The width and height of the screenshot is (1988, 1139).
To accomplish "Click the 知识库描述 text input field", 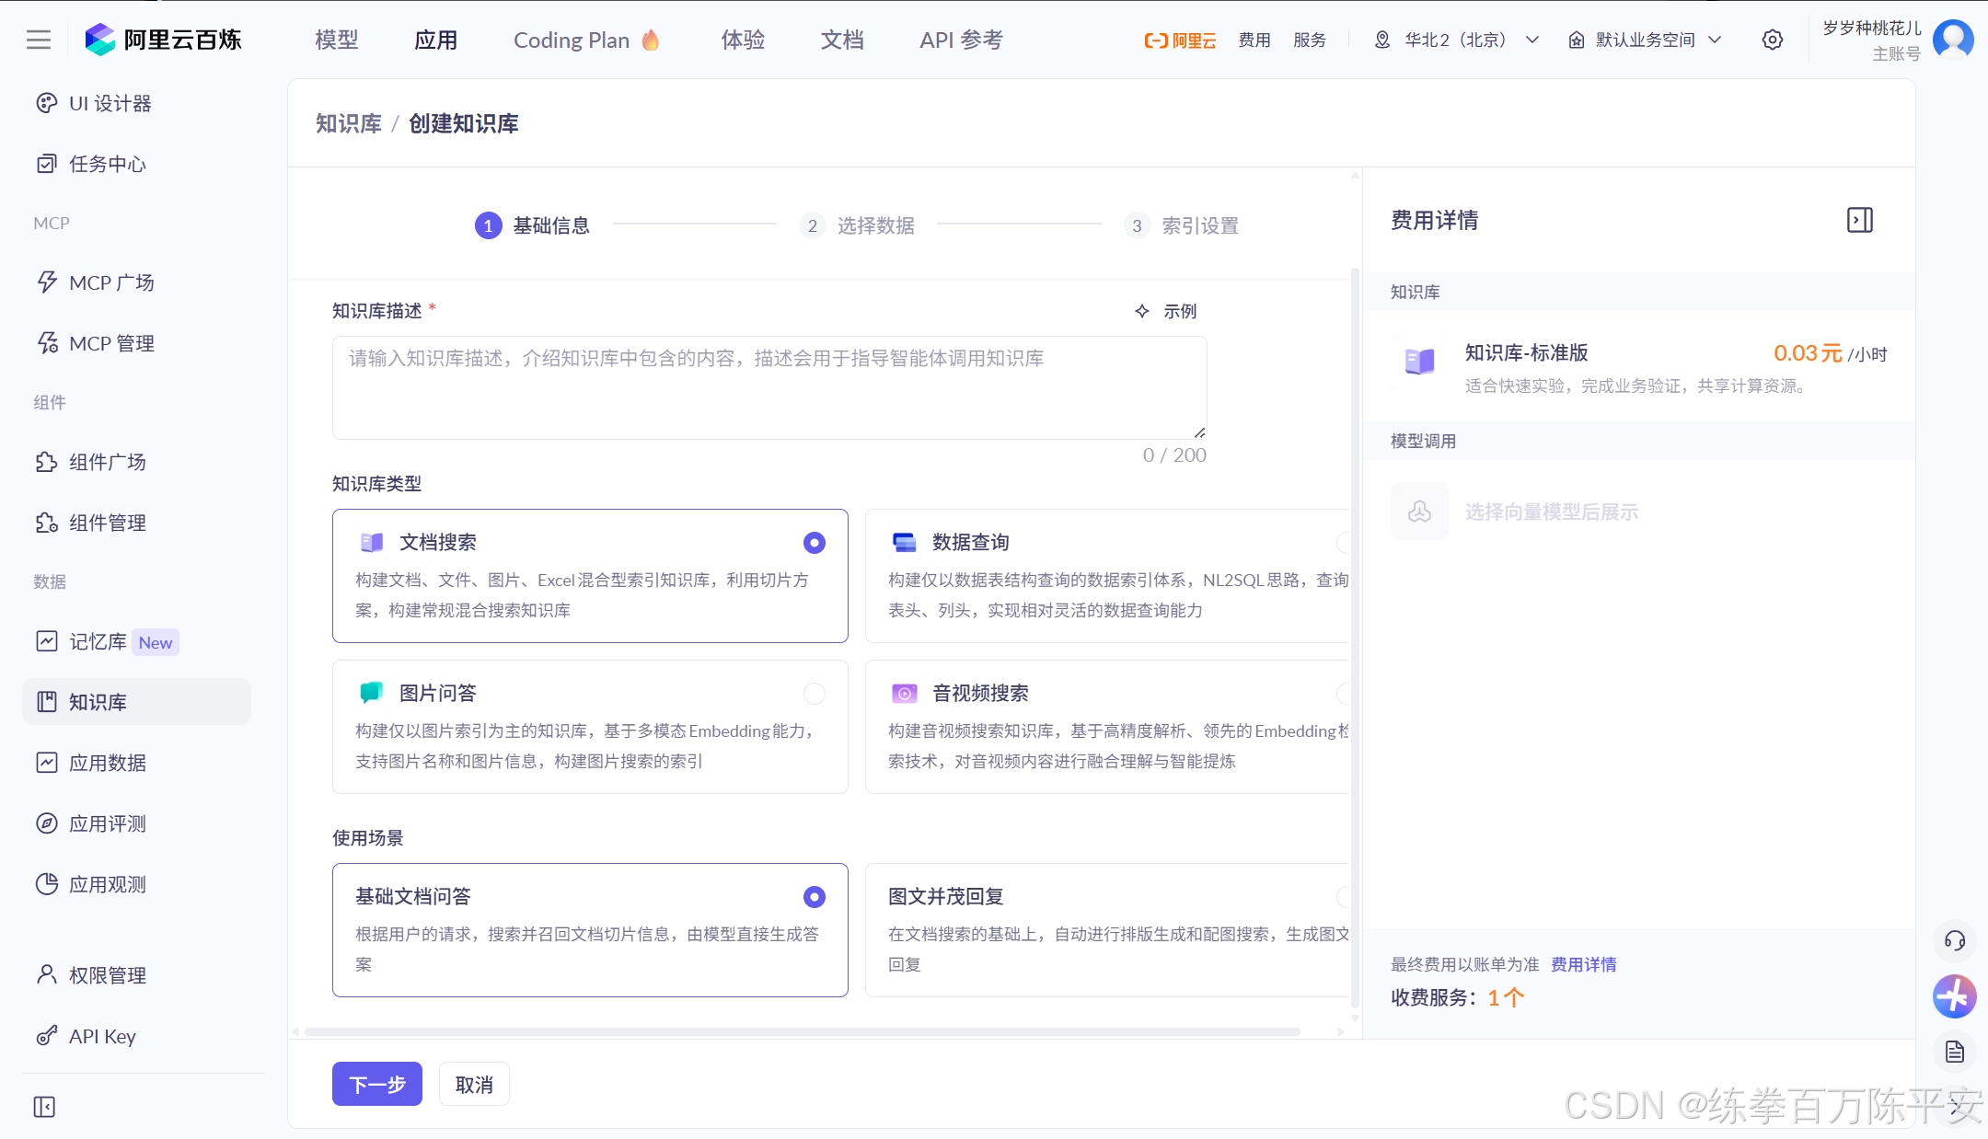I will point(769,387).
